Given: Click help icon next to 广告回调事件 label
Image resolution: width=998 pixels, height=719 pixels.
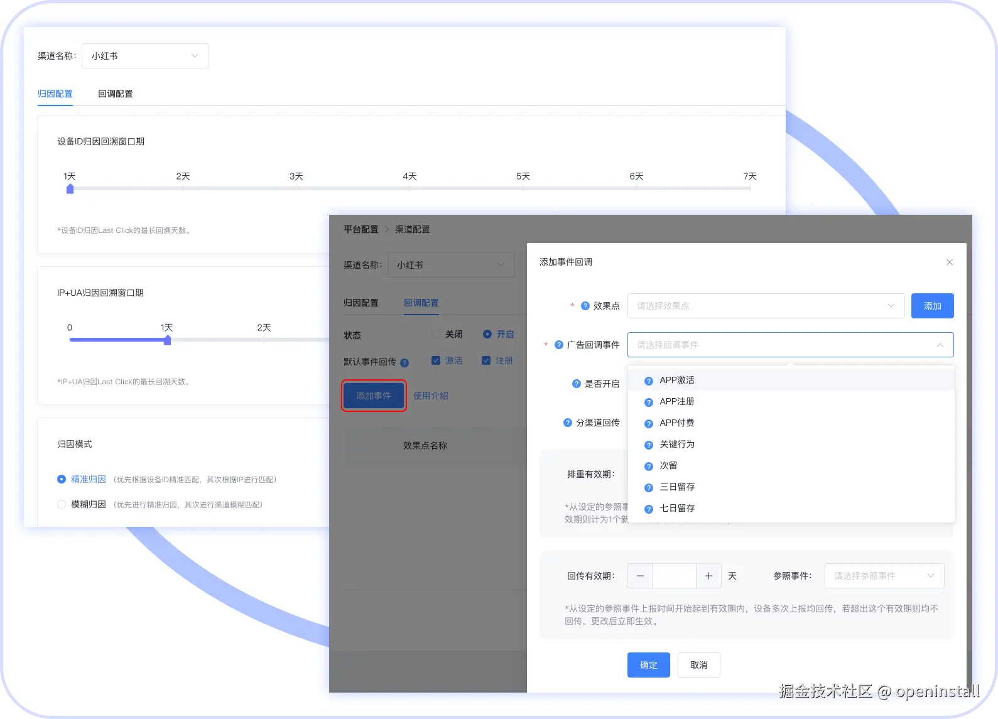Looking at the screenshot, I should tap(559, 345).
